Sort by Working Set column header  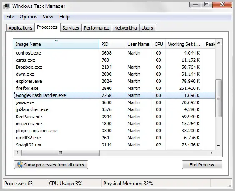click(184, 44)
